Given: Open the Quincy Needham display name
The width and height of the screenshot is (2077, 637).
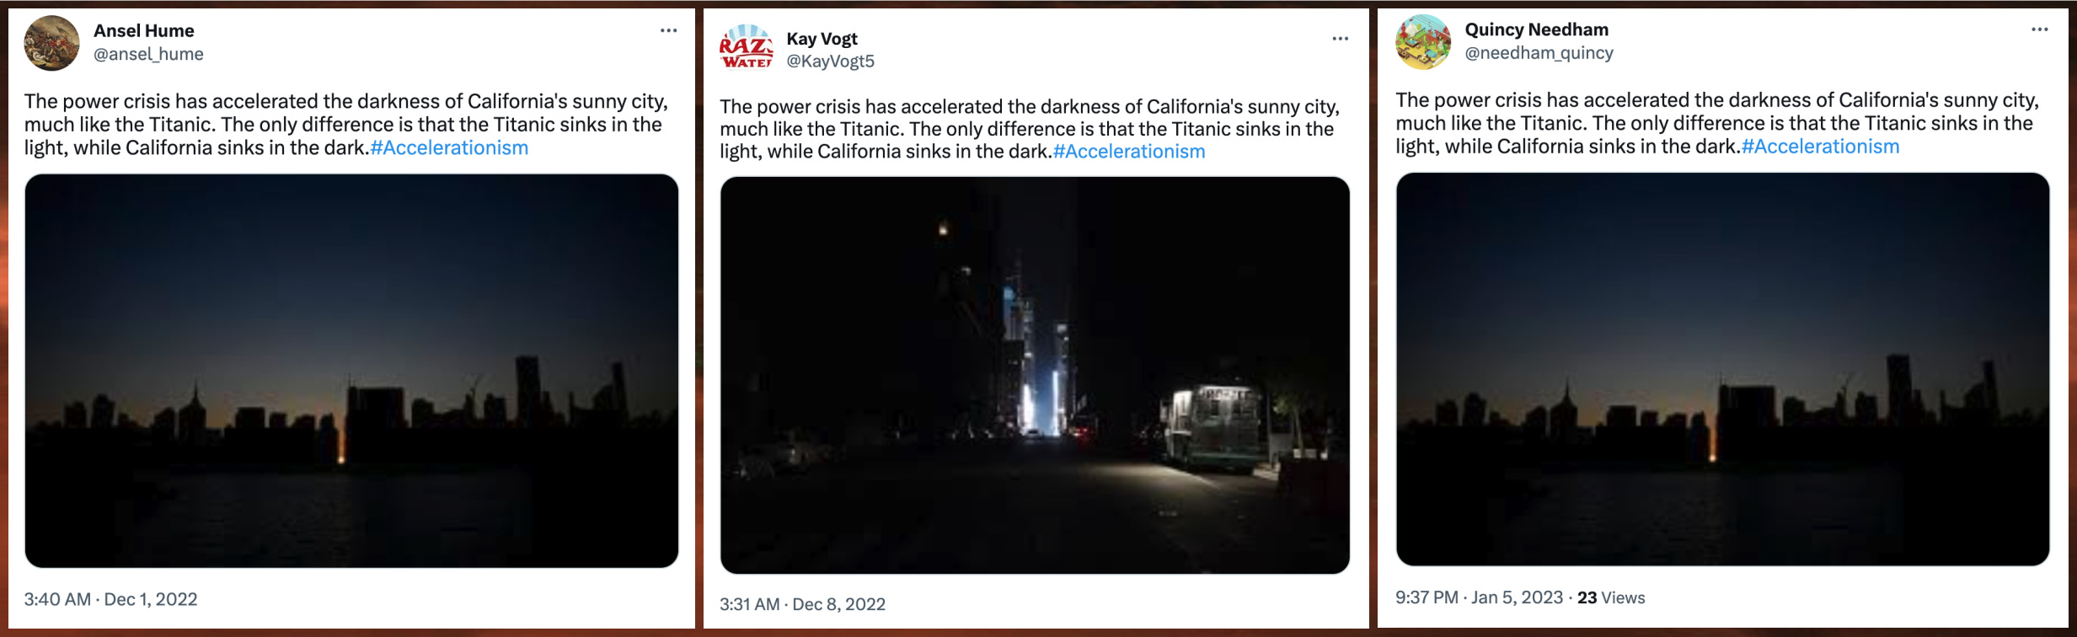Looking at the screenshot, I should (1536, 29).
